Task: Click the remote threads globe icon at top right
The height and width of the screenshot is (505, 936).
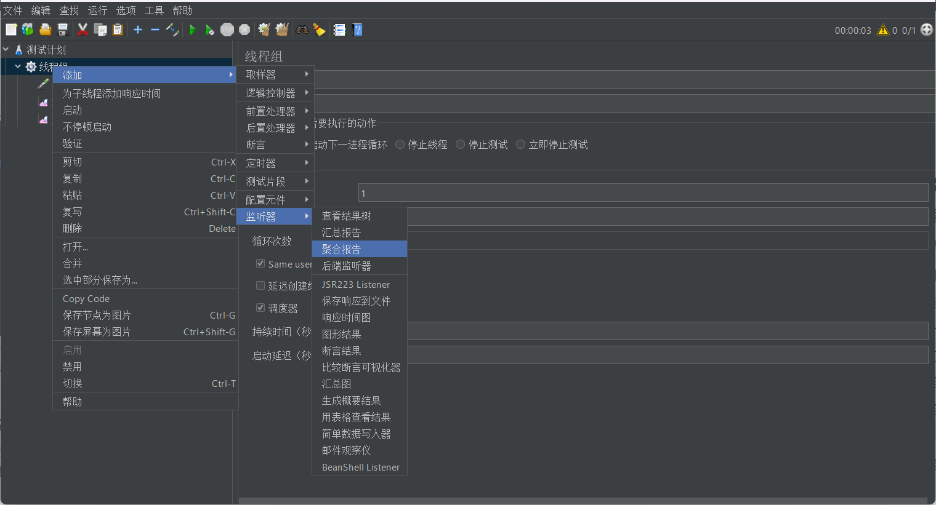Action: coord(927,30)
